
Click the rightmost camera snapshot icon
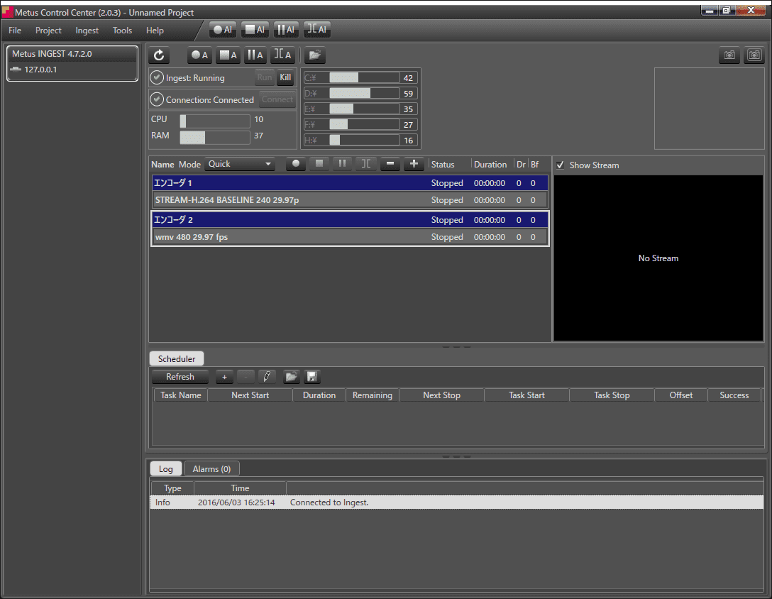click(x=754, y=55)
